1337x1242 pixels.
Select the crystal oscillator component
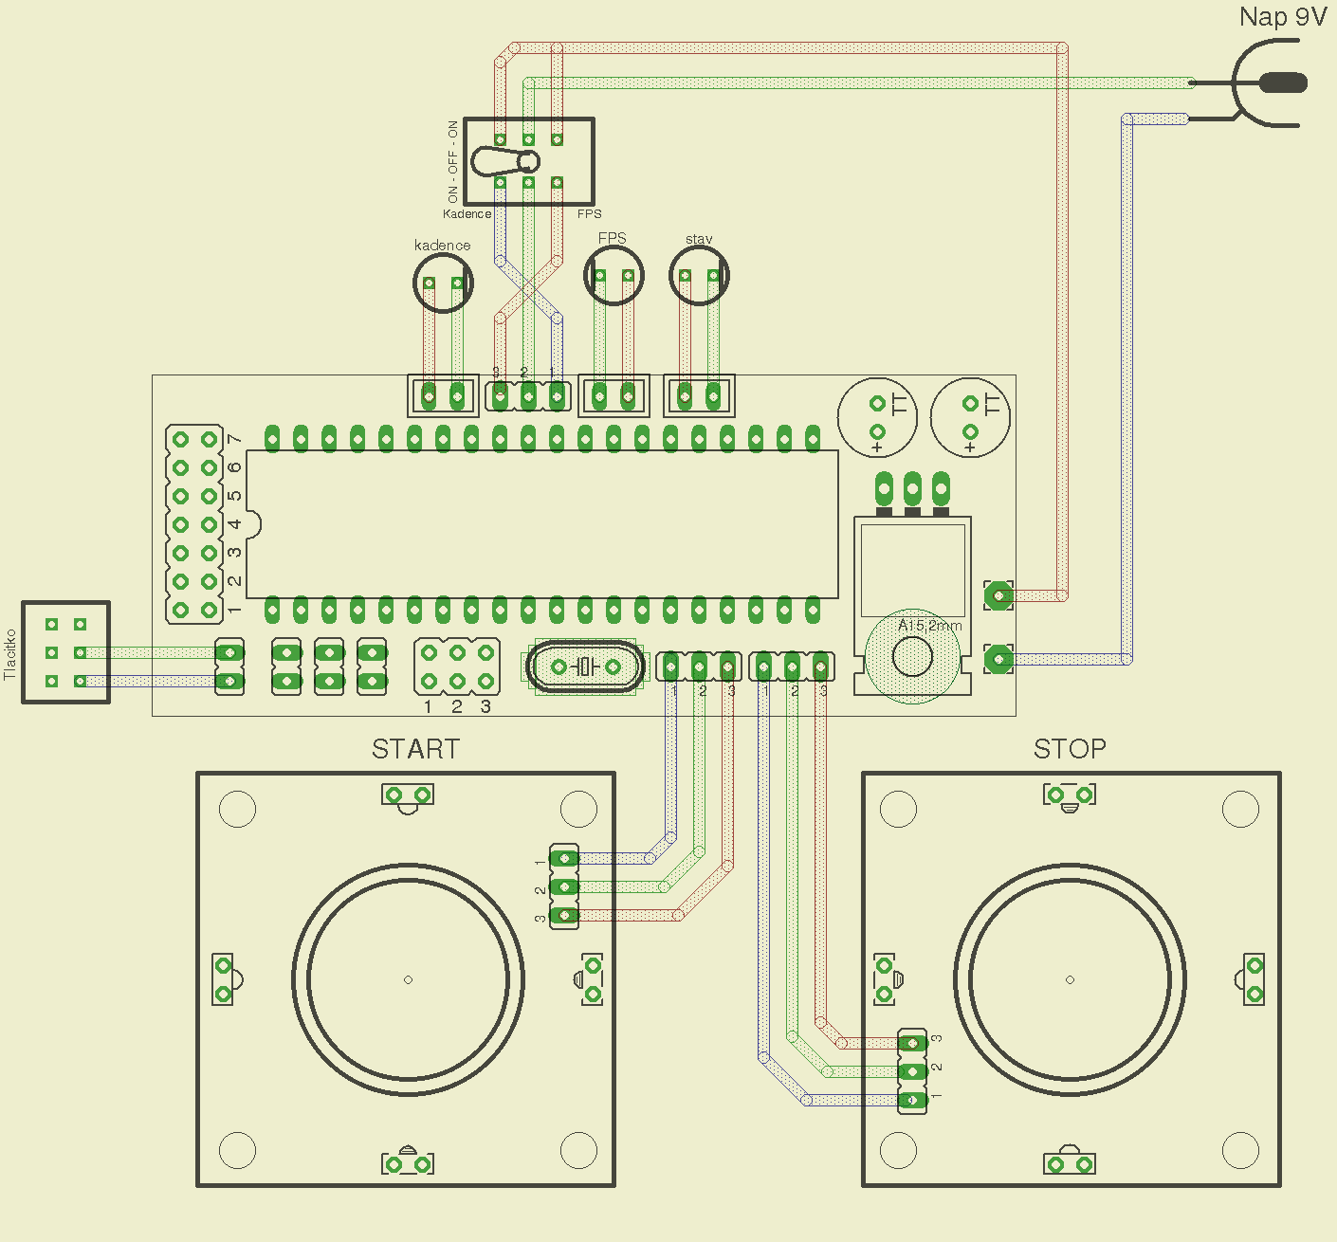pyautogui.click(x=585, y=667)
